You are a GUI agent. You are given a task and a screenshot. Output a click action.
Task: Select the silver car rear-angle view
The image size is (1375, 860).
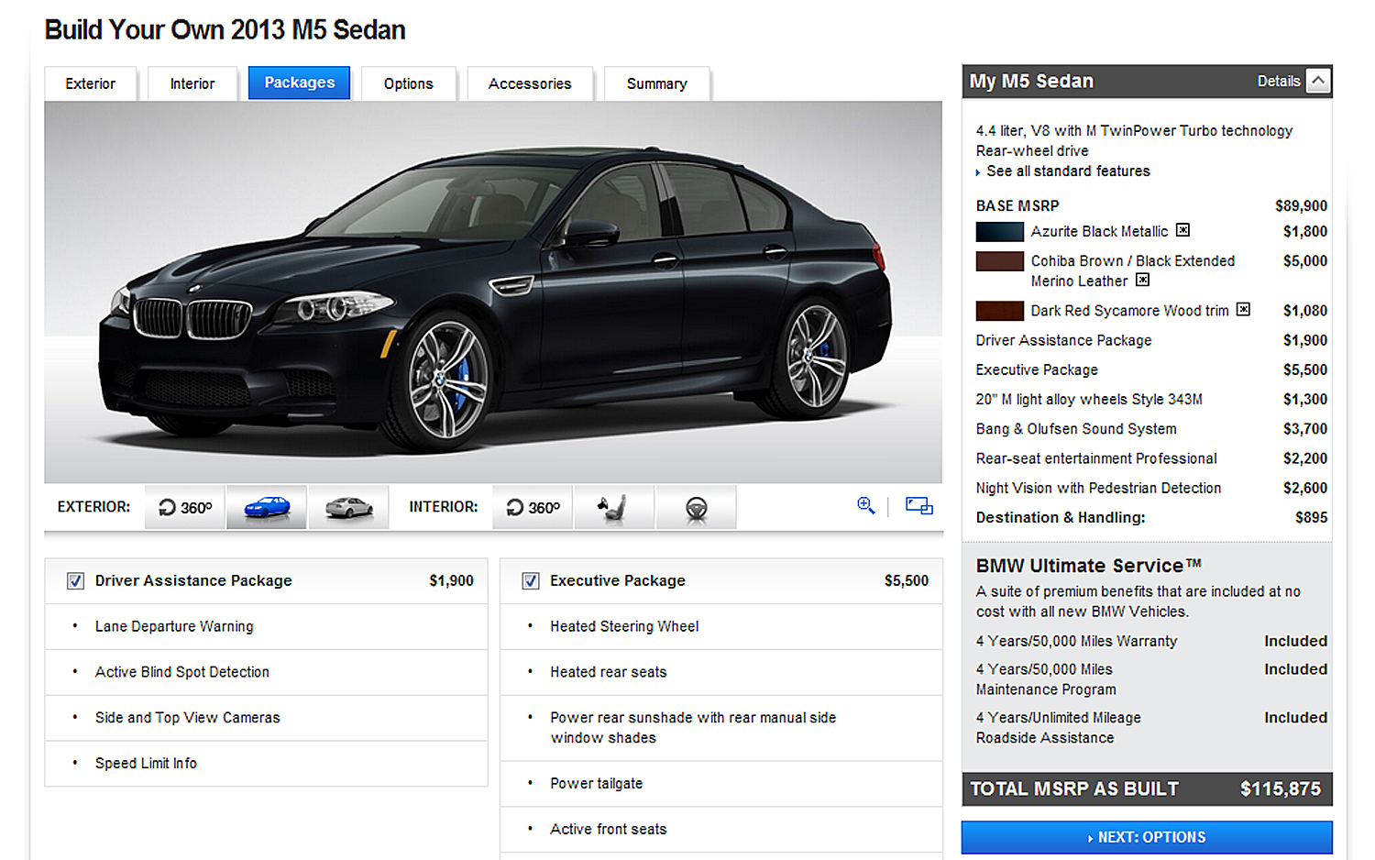pyautogui.click(x=348, y=507)
